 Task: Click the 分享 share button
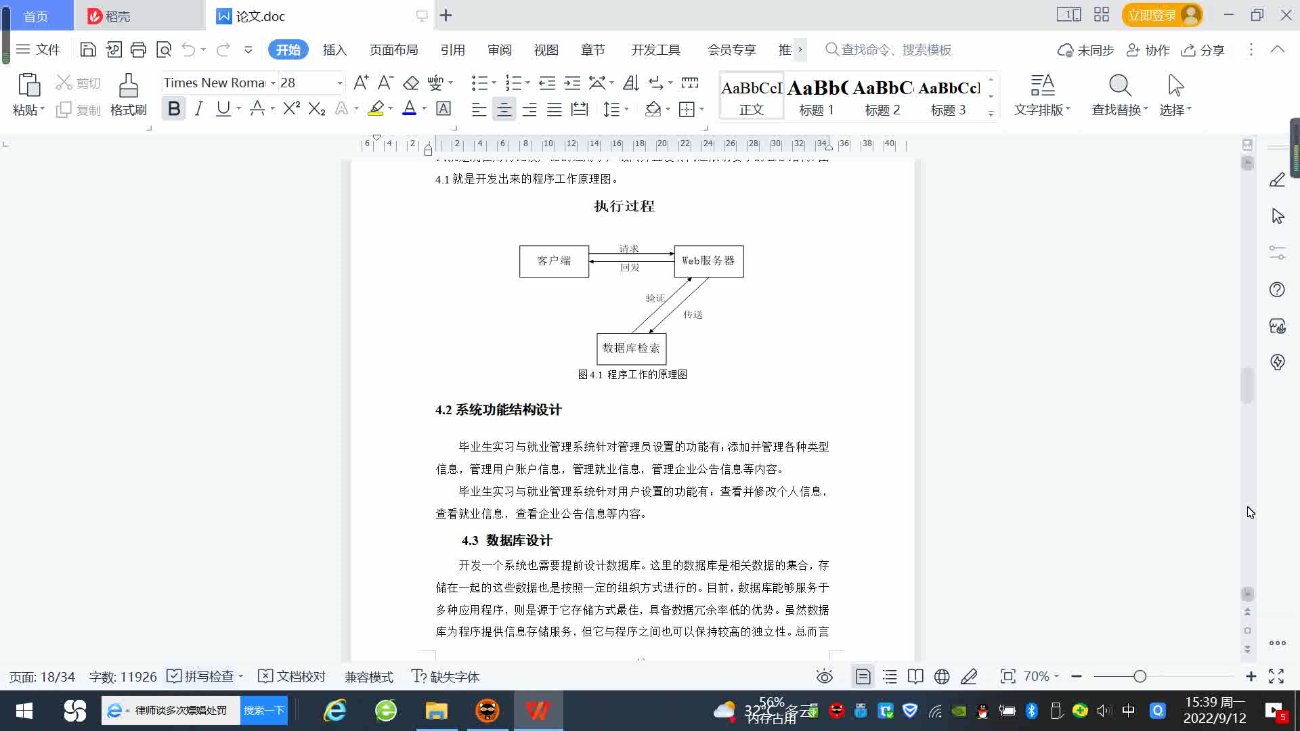coord(1203,50)
